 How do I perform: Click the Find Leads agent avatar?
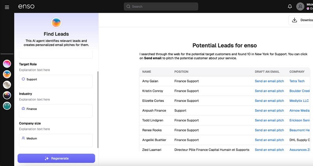click(56, 23)
